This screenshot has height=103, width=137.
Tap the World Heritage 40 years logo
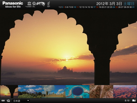[x=39, y=4]
